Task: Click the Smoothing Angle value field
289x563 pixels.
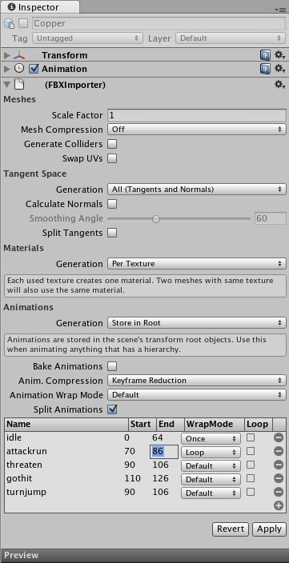Action: click(x=271, y=218)
